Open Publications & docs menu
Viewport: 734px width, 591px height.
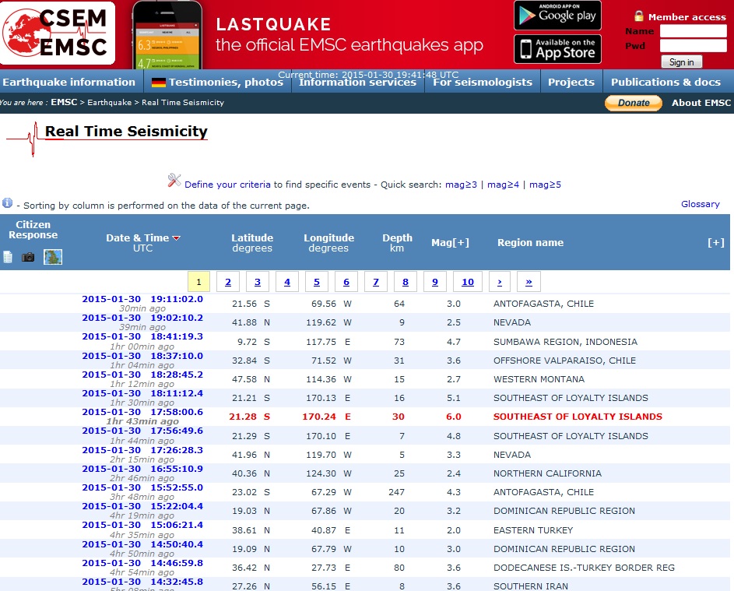point(666,82)
